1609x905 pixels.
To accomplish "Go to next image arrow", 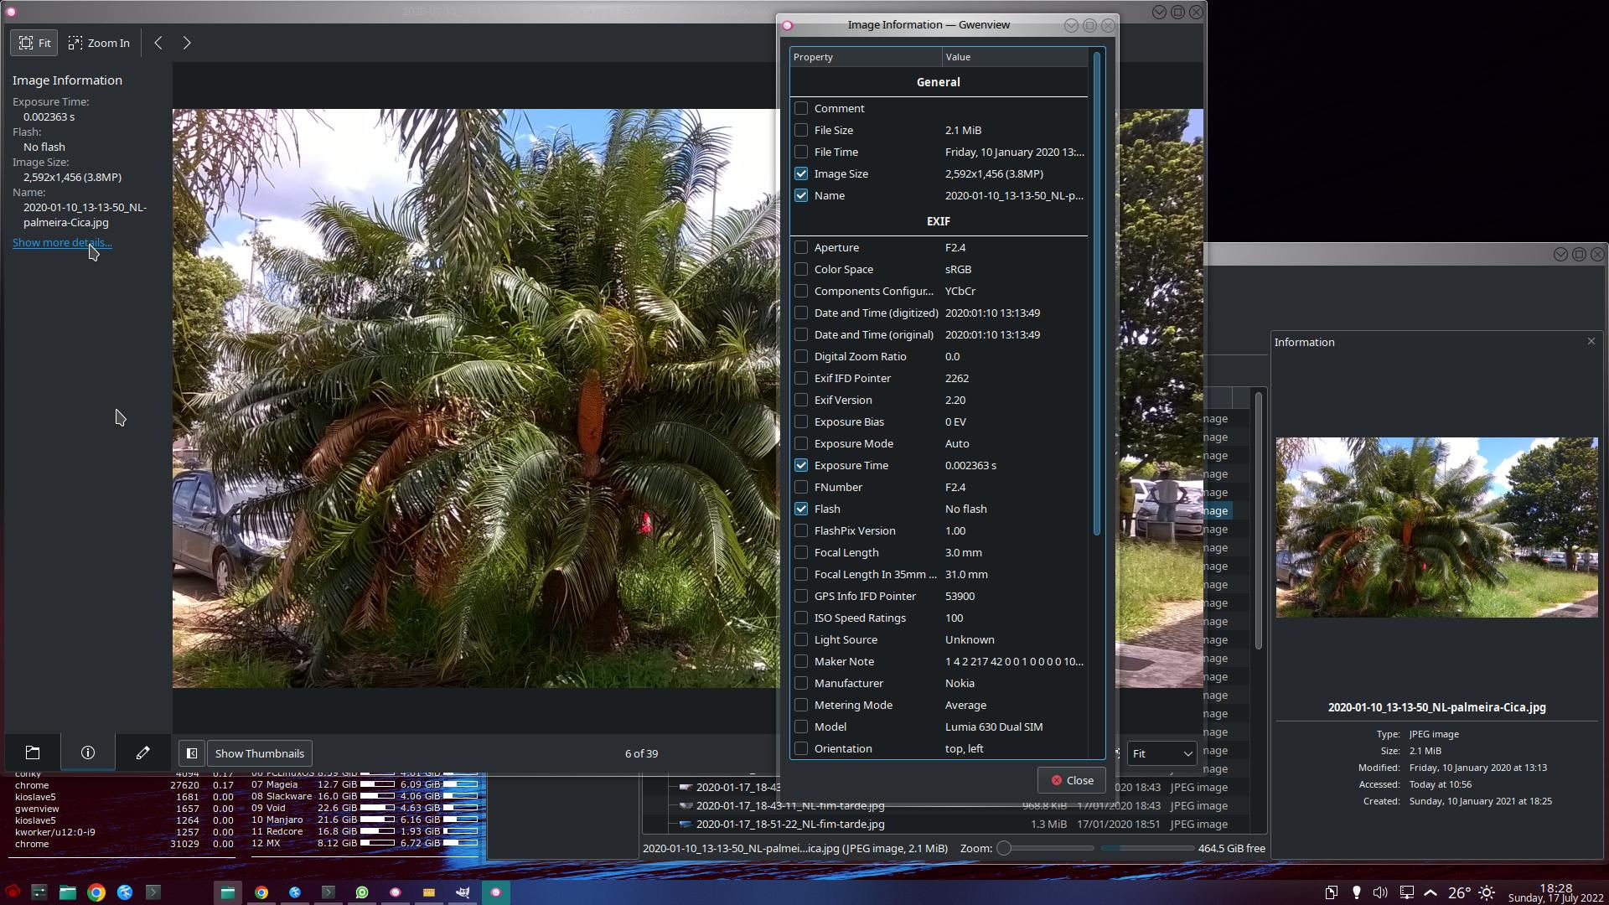I will pyautogui.click(x=187, y=43).
